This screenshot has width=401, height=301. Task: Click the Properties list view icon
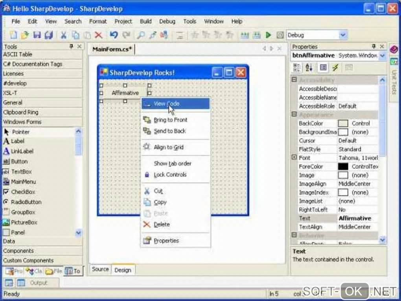click(x=323, y=68)
